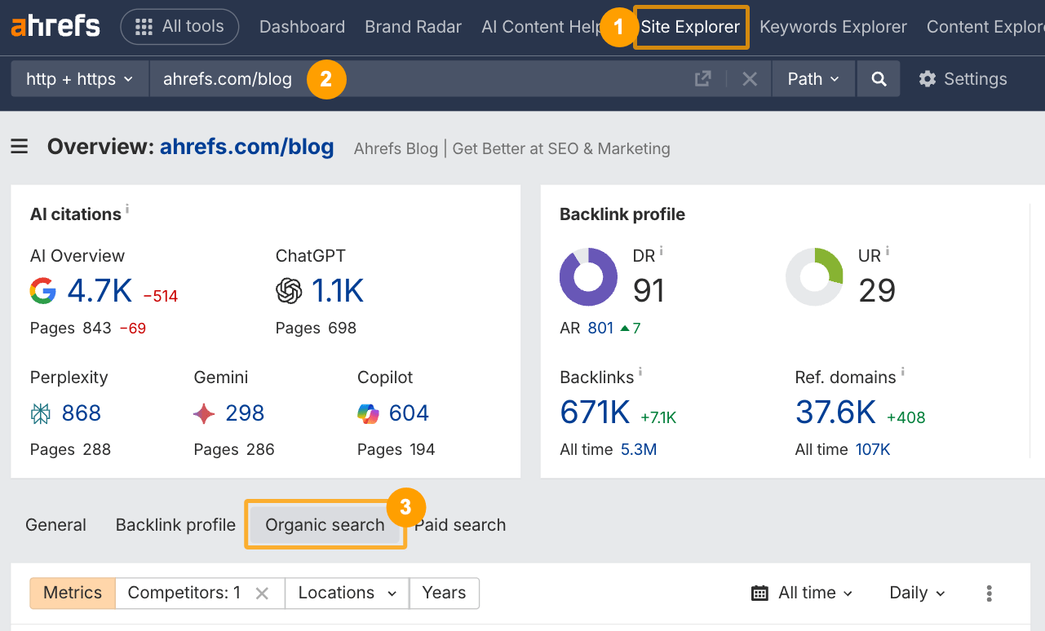
Task: Click the magnifier search button
Action: coord(879,79)
